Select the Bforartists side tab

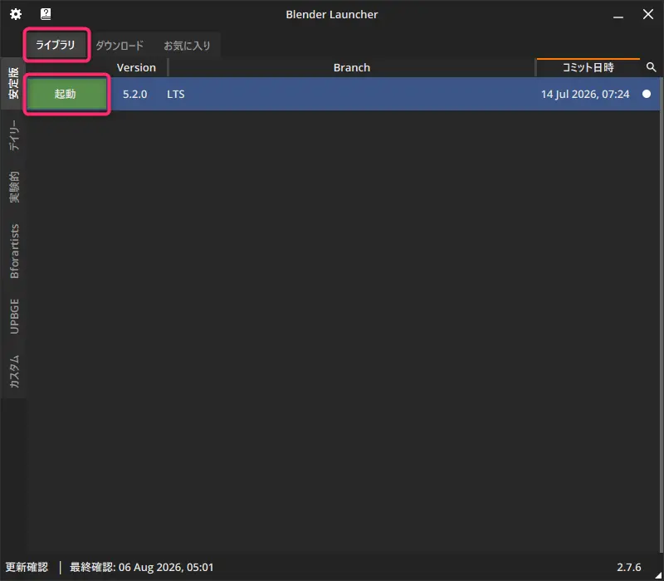(x=13, y=251)
